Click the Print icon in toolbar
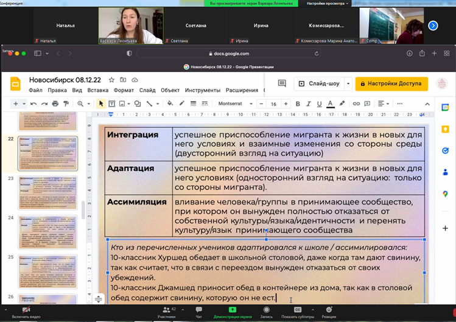 click(x=55, y=104)
